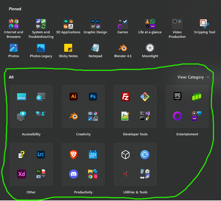Launch Magnifier in Accessibility category

coord(41,97)
